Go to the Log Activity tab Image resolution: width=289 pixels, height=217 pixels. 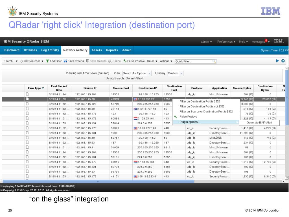click(50, 50)
